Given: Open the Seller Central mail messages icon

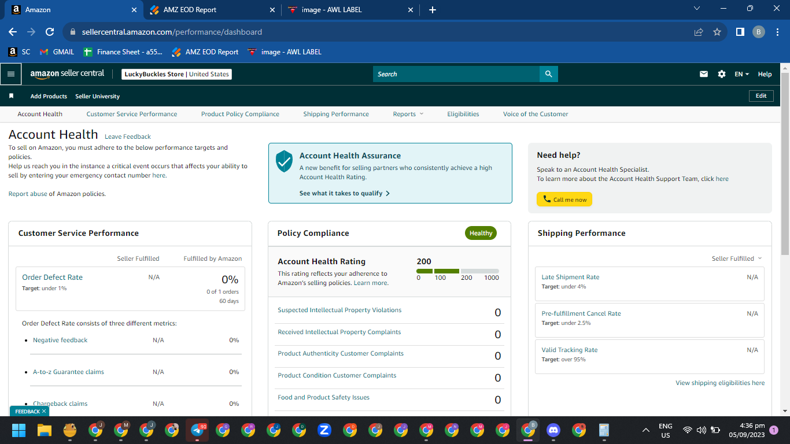Looking at the screenshot, I should [704, 74].
